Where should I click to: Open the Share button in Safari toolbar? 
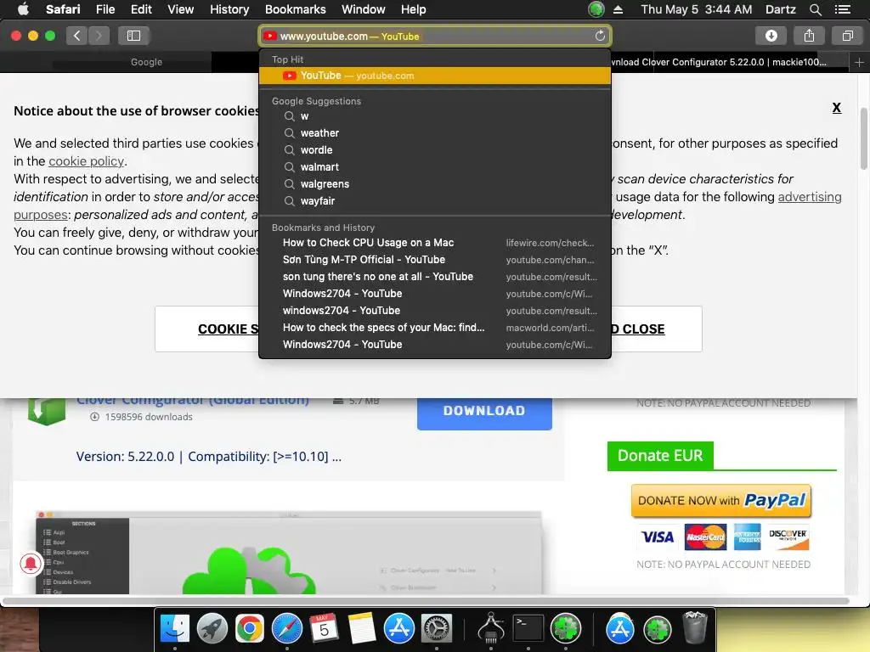coord(809,36)
